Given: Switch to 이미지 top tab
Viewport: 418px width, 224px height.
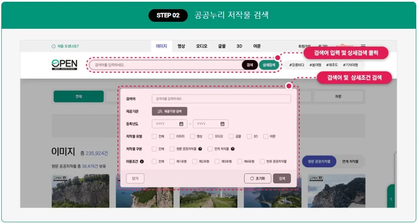Looking at the screenshot, I should point(161,46).
